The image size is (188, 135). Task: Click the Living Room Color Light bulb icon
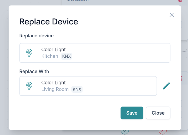[29, 86]
